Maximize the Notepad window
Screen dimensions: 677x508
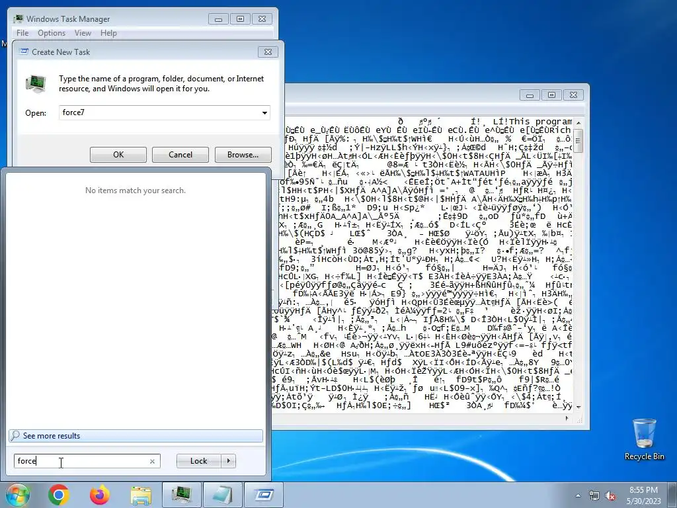[x=551, y=95]
